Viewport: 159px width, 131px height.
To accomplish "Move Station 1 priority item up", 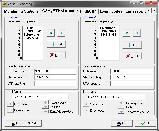I will pyautogui.click(x=51, y=33).
